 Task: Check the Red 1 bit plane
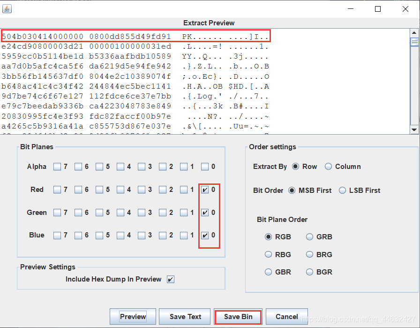[x=184, y=190]
